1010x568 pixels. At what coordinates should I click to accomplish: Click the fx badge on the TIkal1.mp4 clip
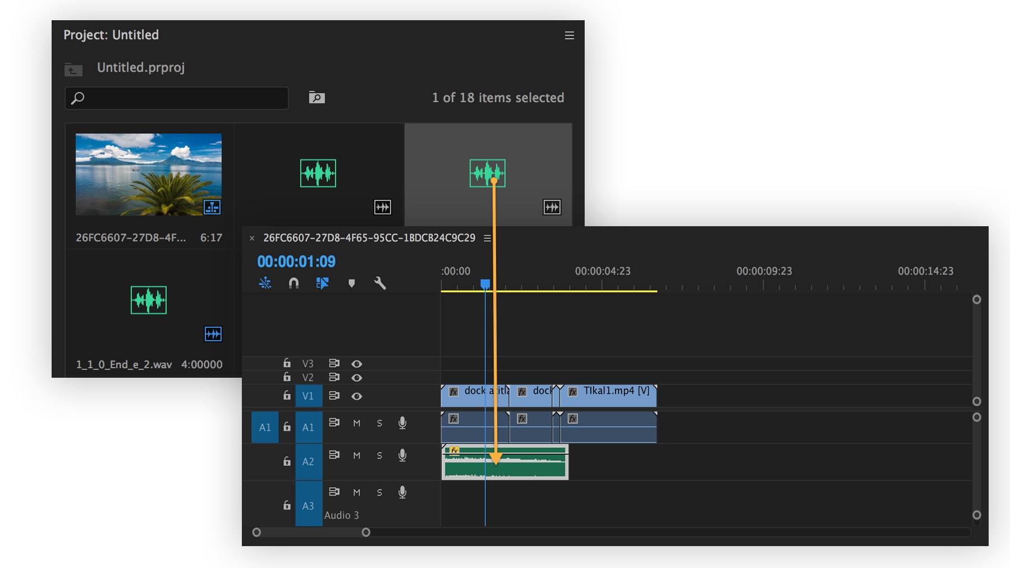[x=572, y=391]
